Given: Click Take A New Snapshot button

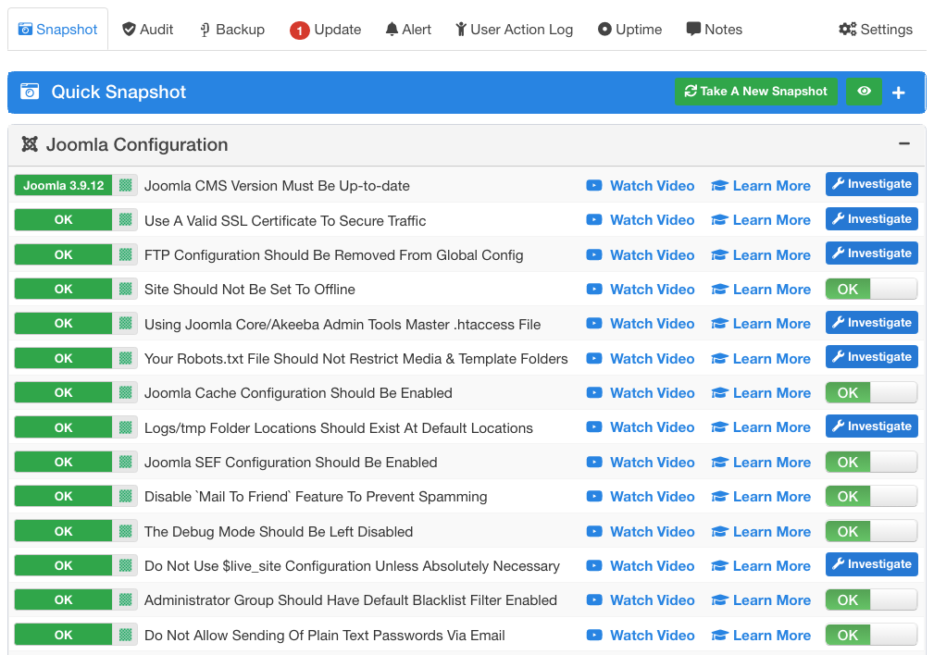Looking at the screenshot, I should [x=755, y=92].
